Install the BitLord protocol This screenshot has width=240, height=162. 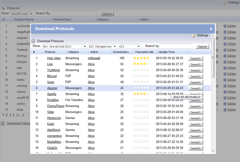[x=196, y=76]
